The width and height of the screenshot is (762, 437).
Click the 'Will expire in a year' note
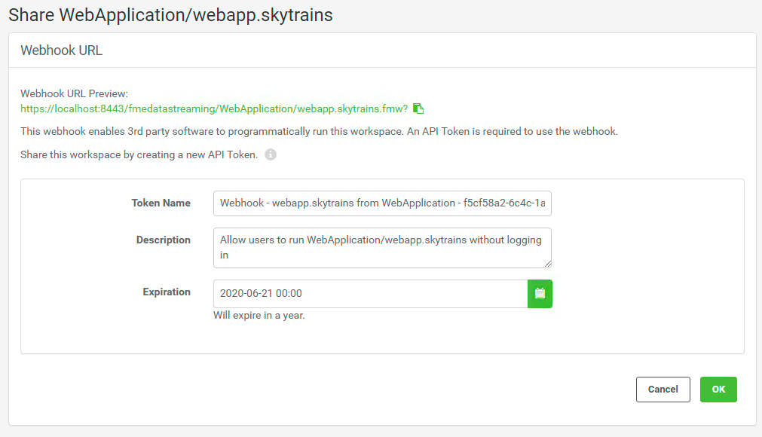pos(259,315)
